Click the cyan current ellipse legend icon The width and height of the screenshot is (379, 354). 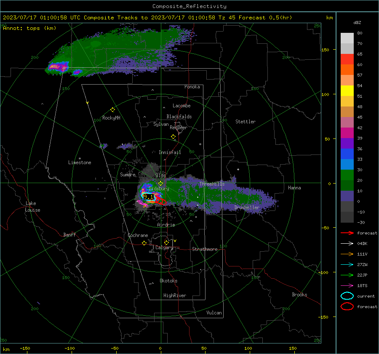(x=347, y=296)
